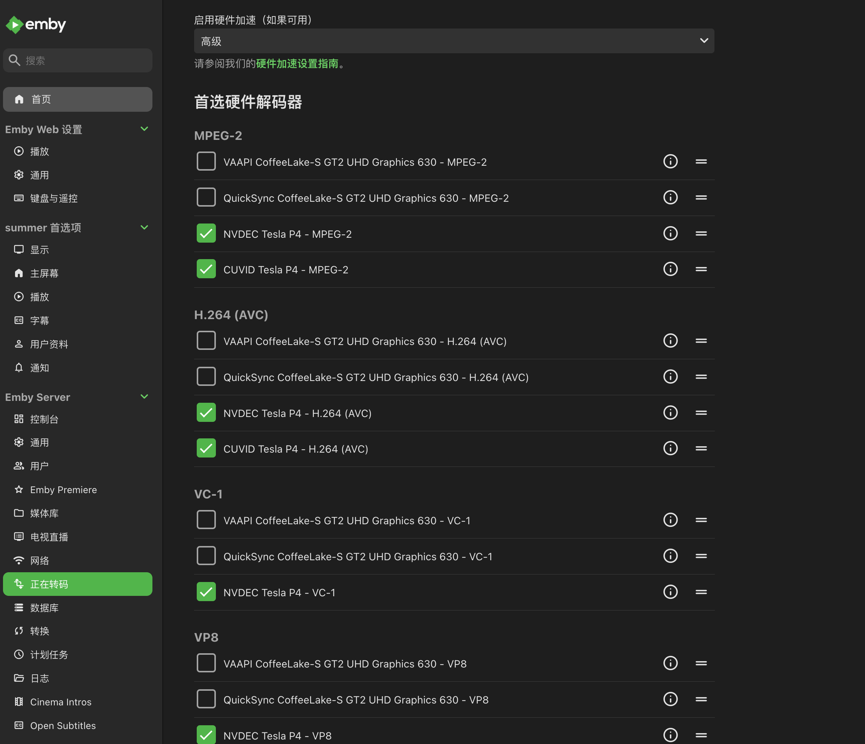The height and width of the screenshot is (744, 865).
Task: Open 日志 logs page
Action: tap(78, 678)
